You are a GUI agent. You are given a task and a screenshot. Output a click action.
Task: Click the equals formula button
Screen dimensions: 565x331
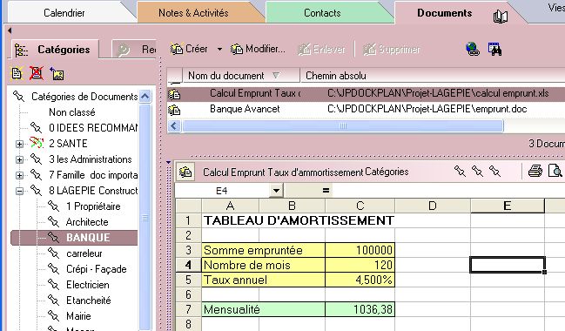point(326,191)
